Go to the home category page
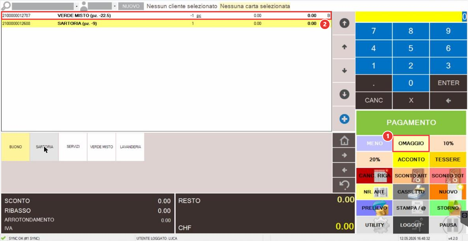 345,140
